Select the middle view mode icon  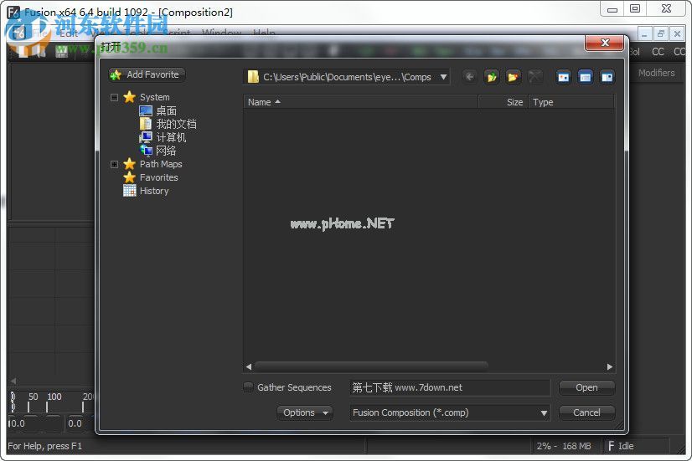click(586, 77)
